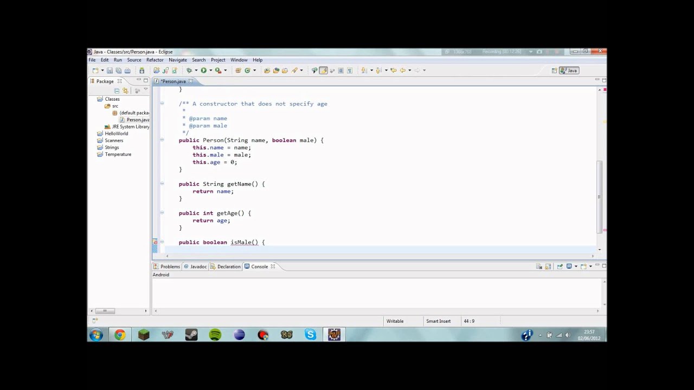The width and height of the screenshot is (694, 390).
Task: Switch to the Javadoc tab
Action: click(x=195, y=266)
